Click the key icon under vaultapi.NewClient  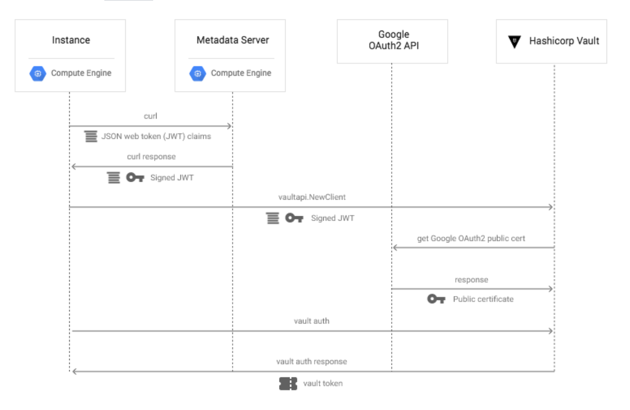294,218
